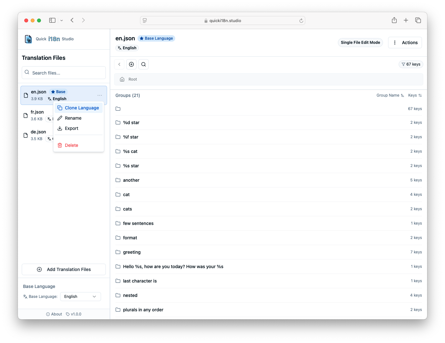Open the filter showing 67 keys
Viewport: 445px width, 343px height.
411,64
